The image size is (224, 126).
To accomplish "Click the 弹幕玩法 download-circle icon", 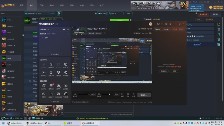I will pos(44,73).
